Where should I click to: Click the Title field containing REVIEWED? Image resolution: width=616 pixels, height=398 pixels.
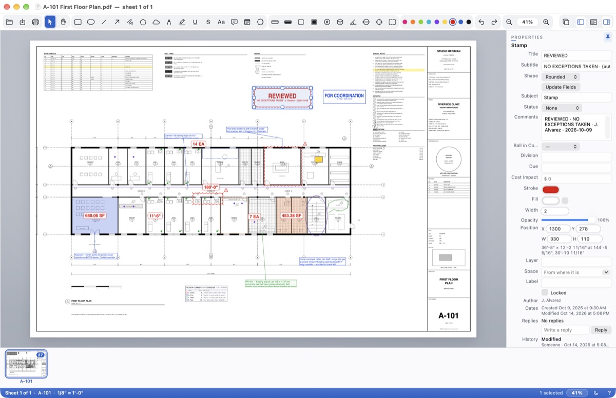tap(576, 55)
